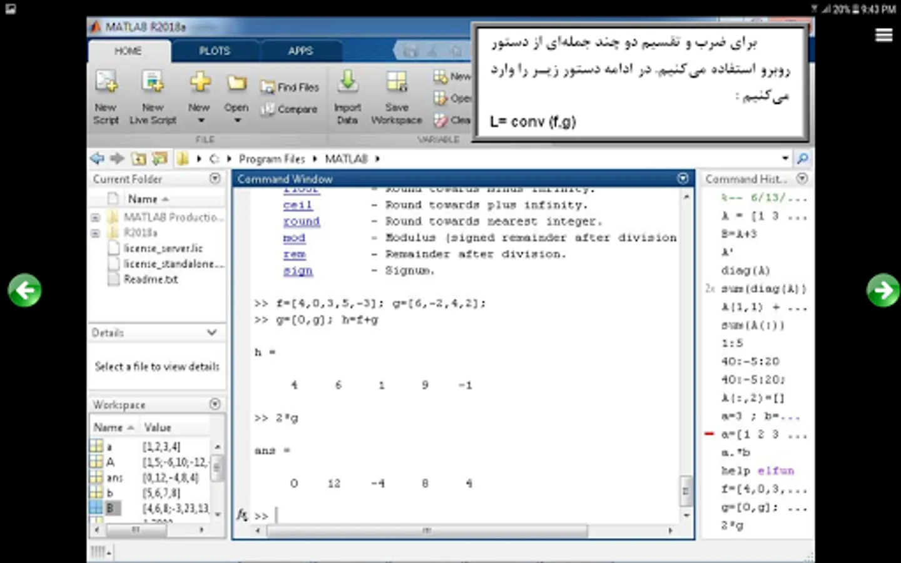The height and width of the screenshot is (563, 901).
Task: Collapse the Details panel chevron
Action: click(x=211, y=333)
